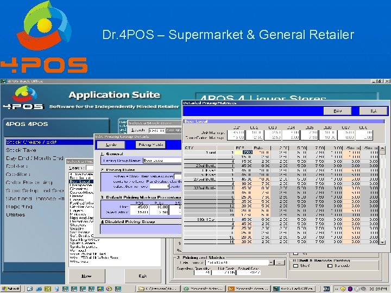Click the ellipsis button beside Sales Group
Viewport: 391px width, 293px height.
[x=280, y=263]
